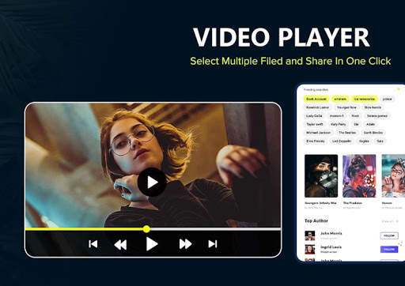Image resolution: width=405 pixels, height=286 pixels.
Task: Open the 'Venom' movie thumbnail
Action: 393,176
